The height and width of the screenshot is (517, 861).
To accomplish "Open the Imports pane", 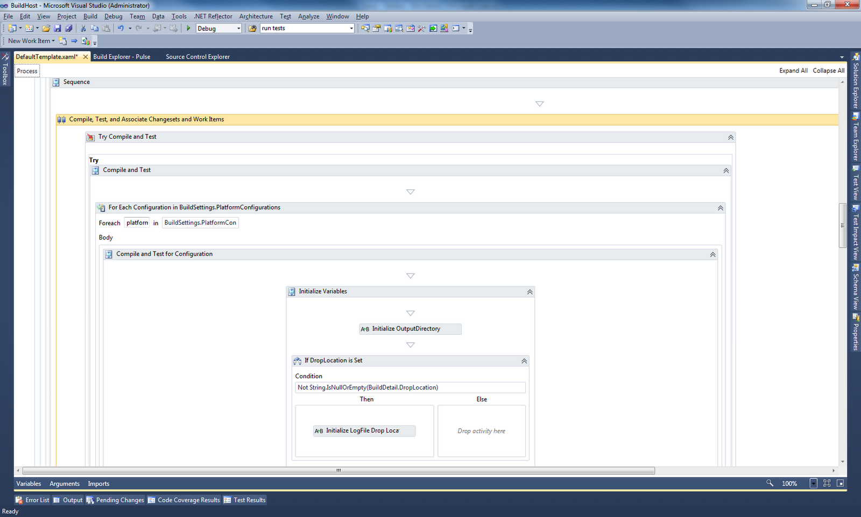I will pos(98,484).
